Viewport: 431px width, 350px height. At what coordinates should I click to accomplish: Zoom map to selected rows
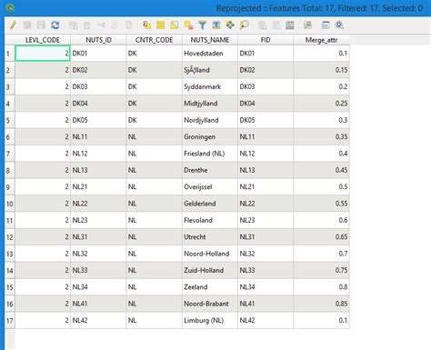click(x=244, y=25)
